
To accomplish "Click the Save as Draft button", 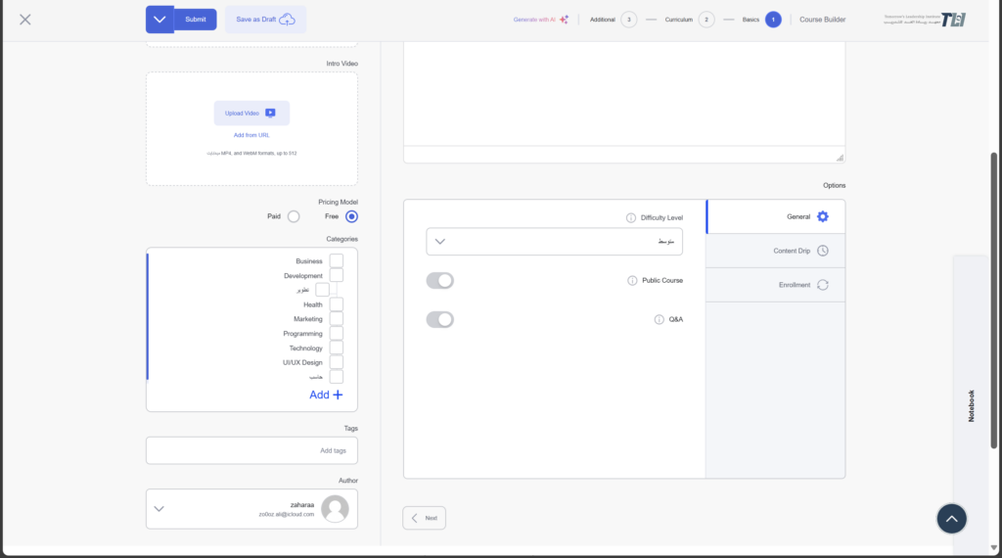I will click(x=265, y=20).
